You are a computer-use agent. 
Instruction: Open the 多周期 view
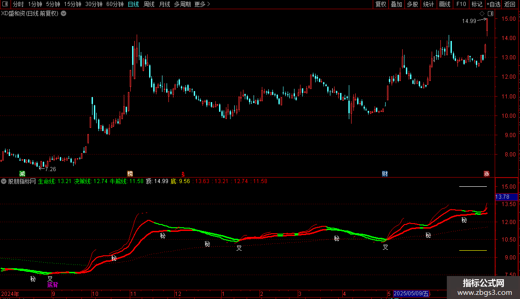182,4
